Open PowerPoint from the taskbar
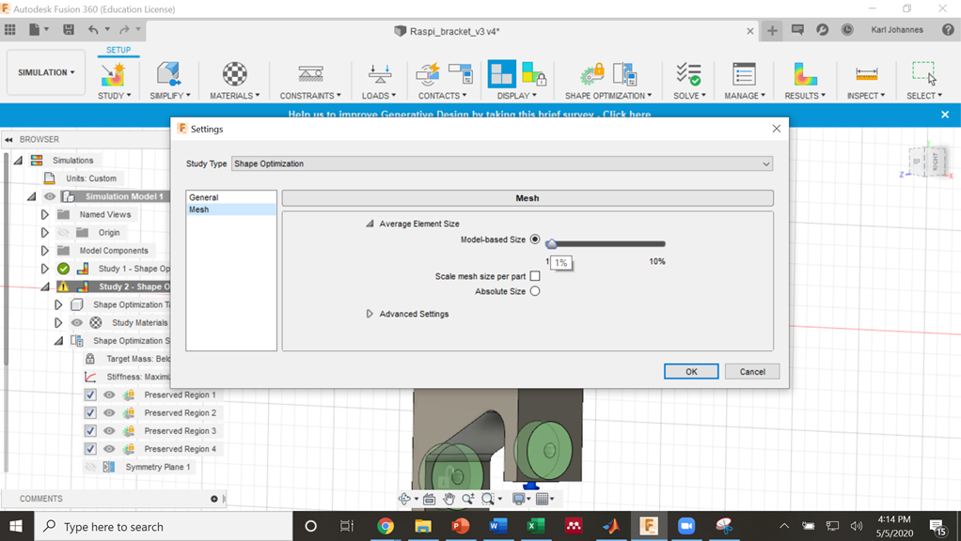Screen dimensions: 961x541 (460, 526)
